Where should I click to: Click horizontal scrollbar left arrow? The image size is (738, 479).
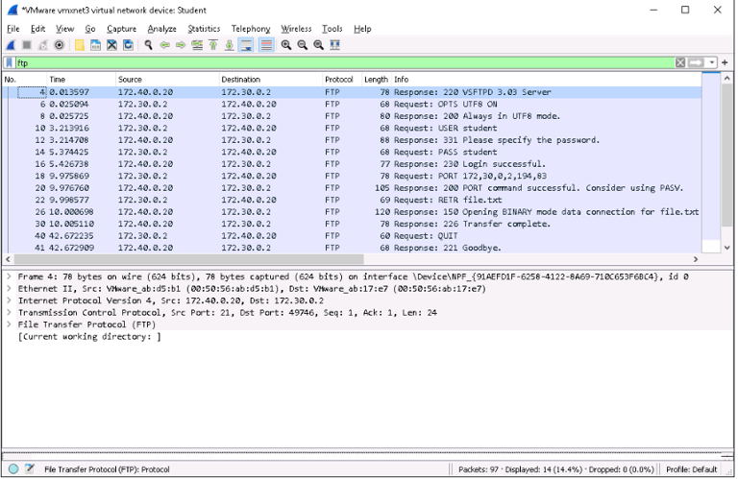8,259
